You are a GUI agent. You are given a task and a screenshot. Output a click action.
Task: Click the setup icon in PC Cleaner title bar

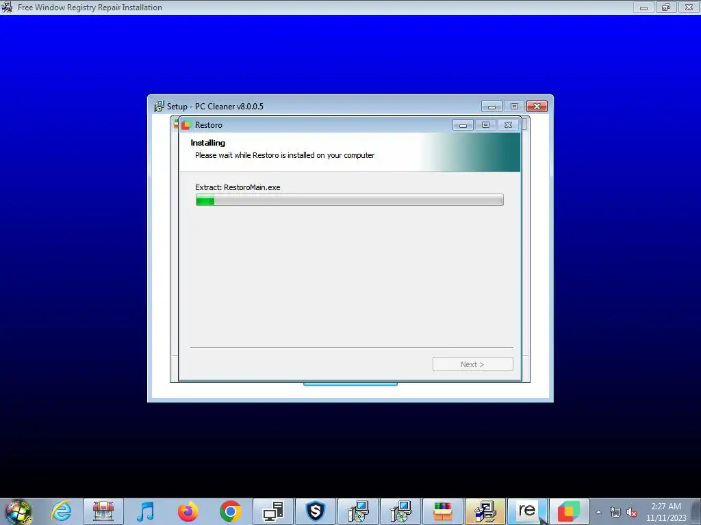pyautogui.click(x=159, y=106)
